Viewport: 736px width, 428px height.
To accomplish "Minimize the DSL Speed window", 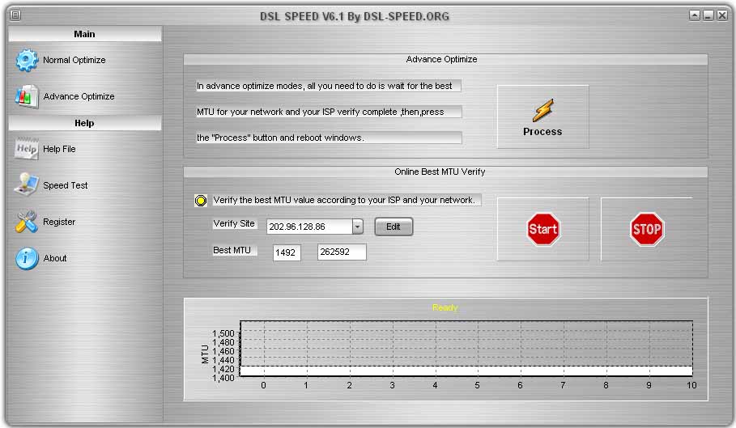I will coord(708,15).
